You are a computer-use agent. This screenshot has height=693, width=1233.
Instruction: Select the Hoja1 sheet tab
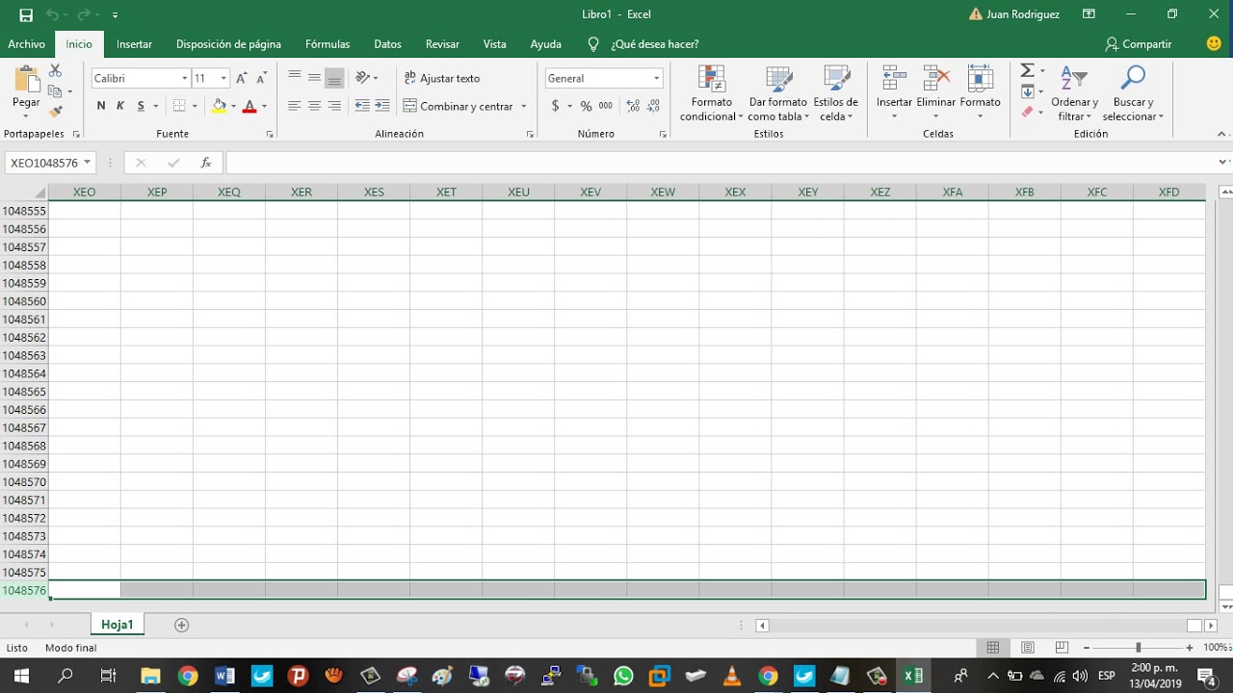118,625
